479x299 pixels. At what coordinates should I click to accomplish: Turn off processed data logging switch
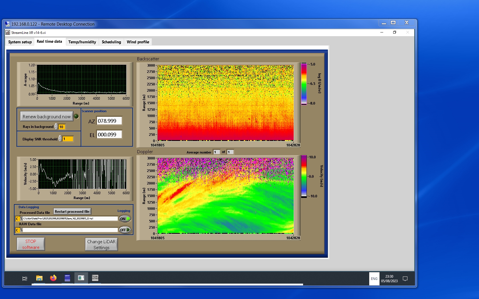click(x=125, y=219)
